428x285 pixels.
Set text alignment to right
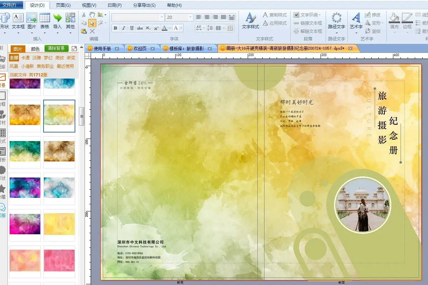215,17
